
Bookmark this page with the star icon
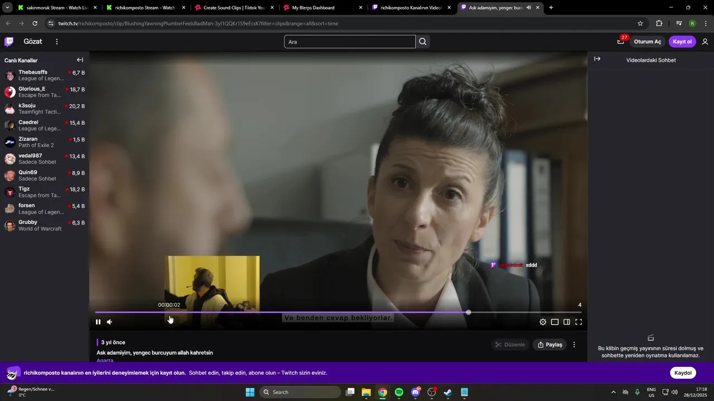click(640, 23)
